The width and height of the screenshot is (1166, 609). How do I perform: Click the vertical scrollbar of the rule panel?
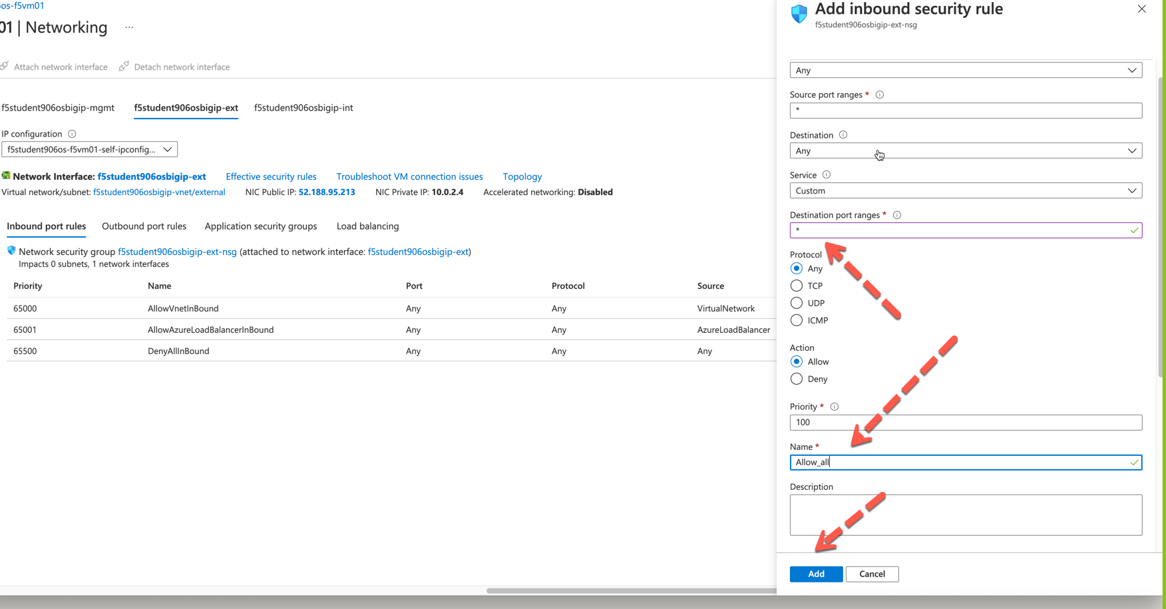[x=1161, y=226]
